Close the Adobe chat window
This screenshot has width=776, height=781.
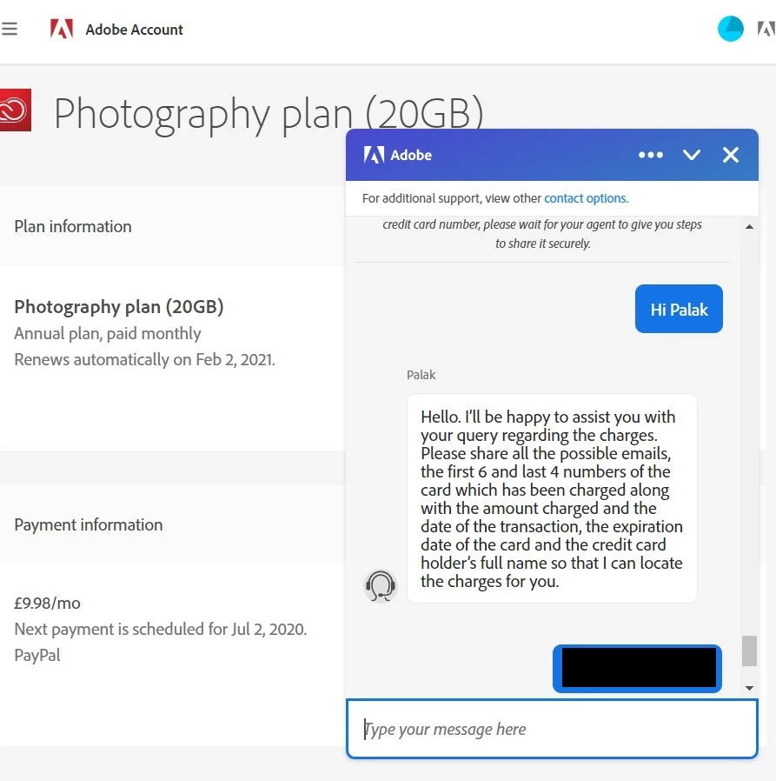pyautogui.click(x=730, y=155)
